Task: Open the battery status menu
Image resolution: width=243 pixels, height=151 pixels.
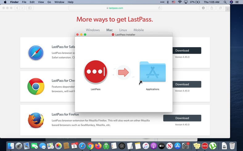Action: tap(195, 2)
